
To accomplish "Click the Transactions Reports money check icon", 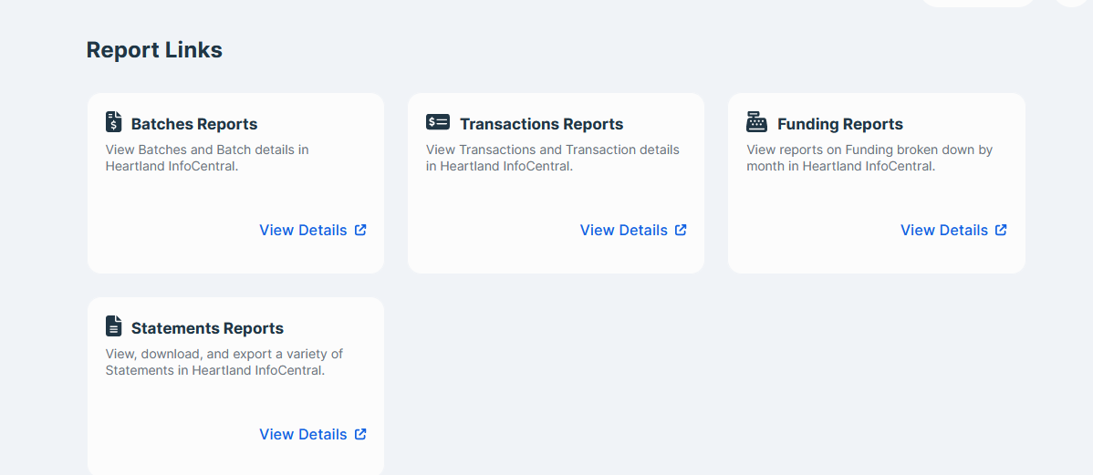I will pos(438,122).
